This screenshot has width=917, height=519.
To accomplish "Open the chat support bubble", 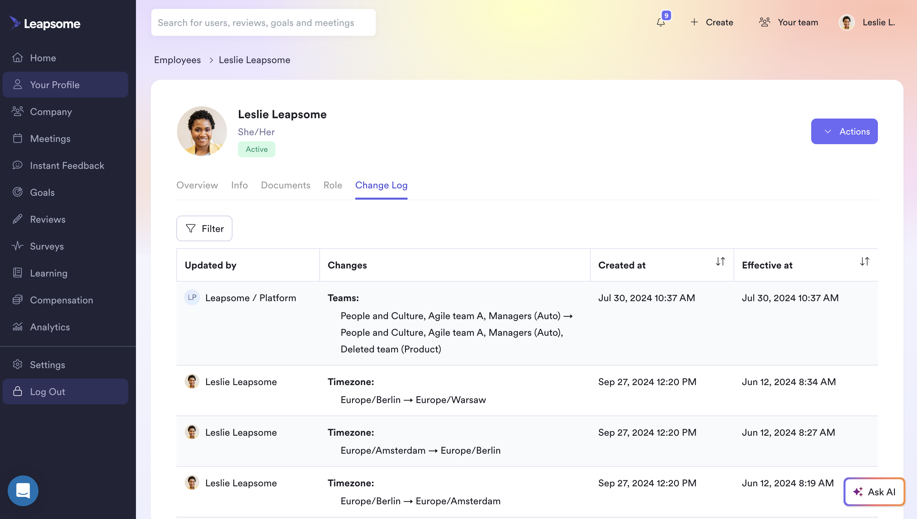I will click(23, 491).
